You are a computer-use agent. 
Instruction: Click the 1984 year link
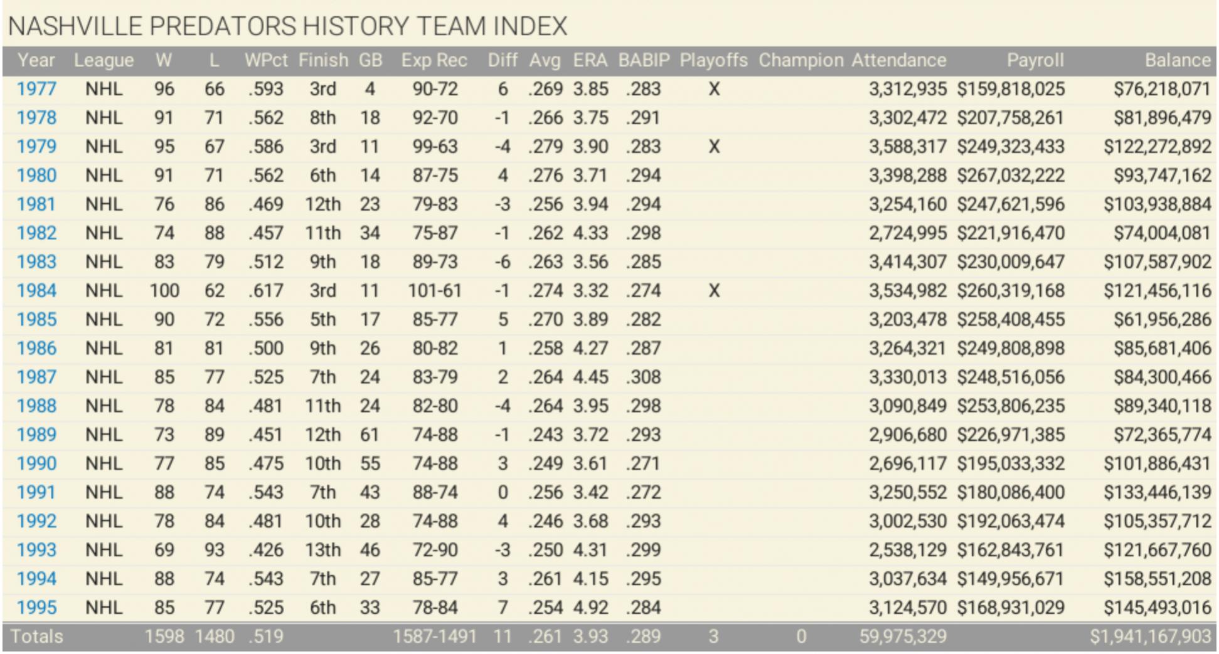[x=36, y=291]
